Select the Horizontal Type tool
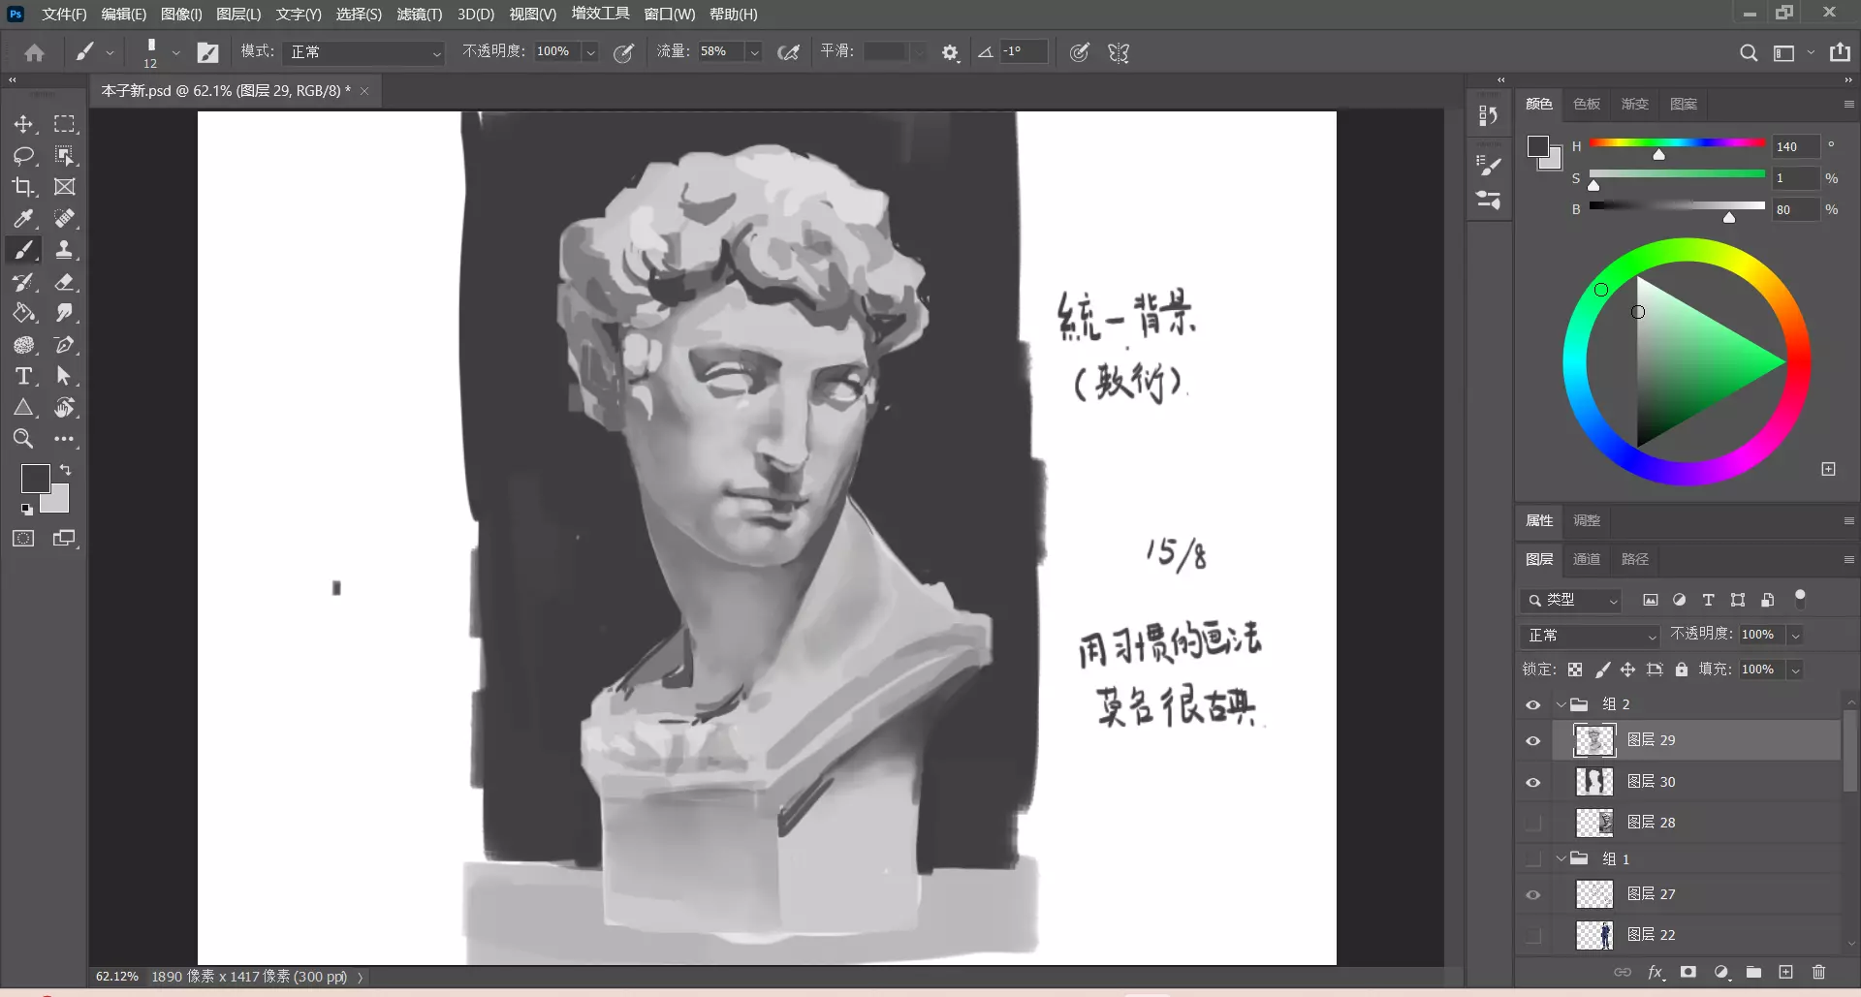The height and width of the screenshot is (997, 1861). pos(23,376)
